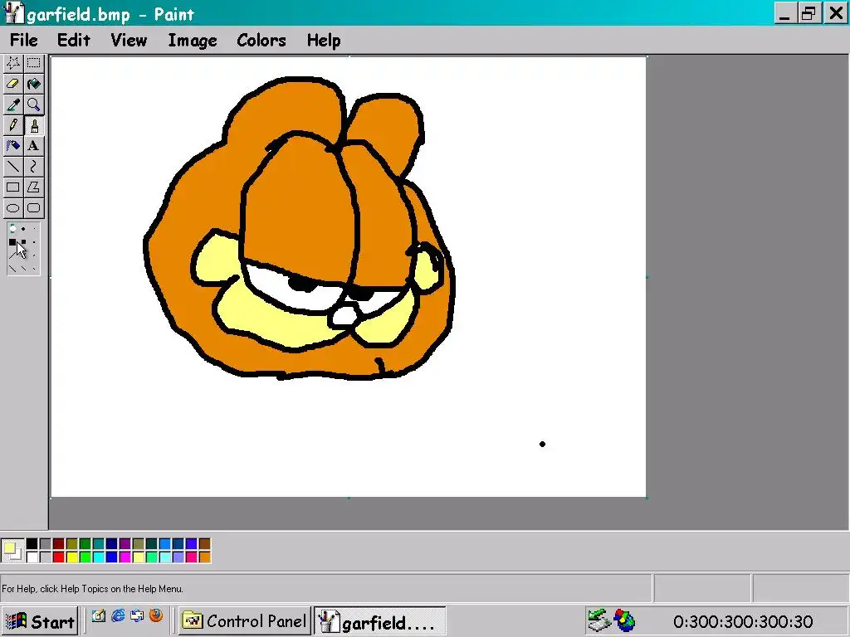850x637 pixels.
Task: Open the View menu
Action: click(129, 40)
